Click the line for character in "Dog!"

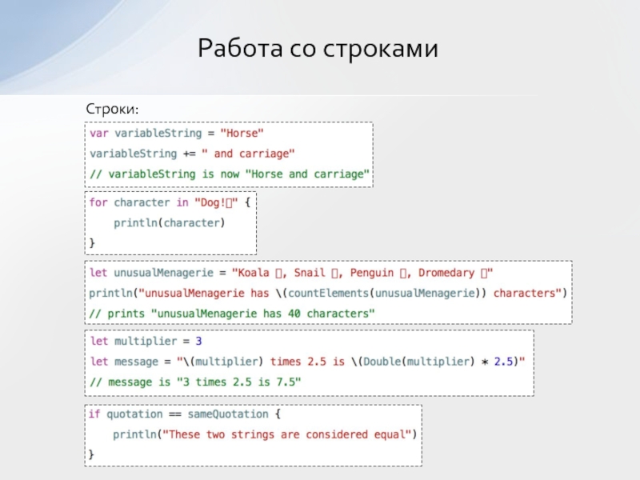coord(170,202)
